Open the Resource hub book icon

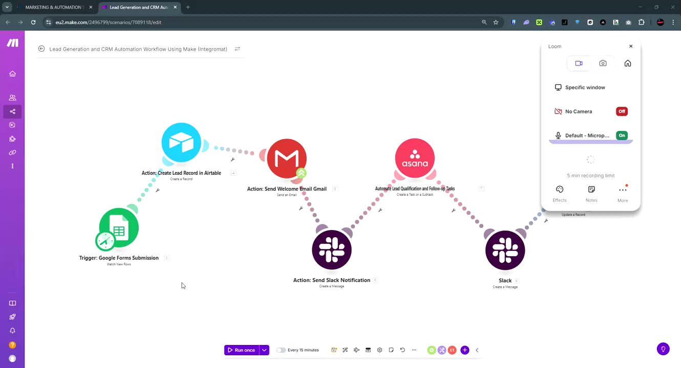[x=12, y=303]
